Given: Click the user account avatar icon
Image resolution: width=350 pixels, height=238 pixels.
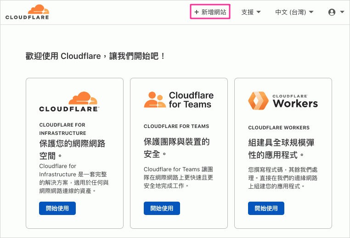Looking at the screenshot, I should coord(332,12).
